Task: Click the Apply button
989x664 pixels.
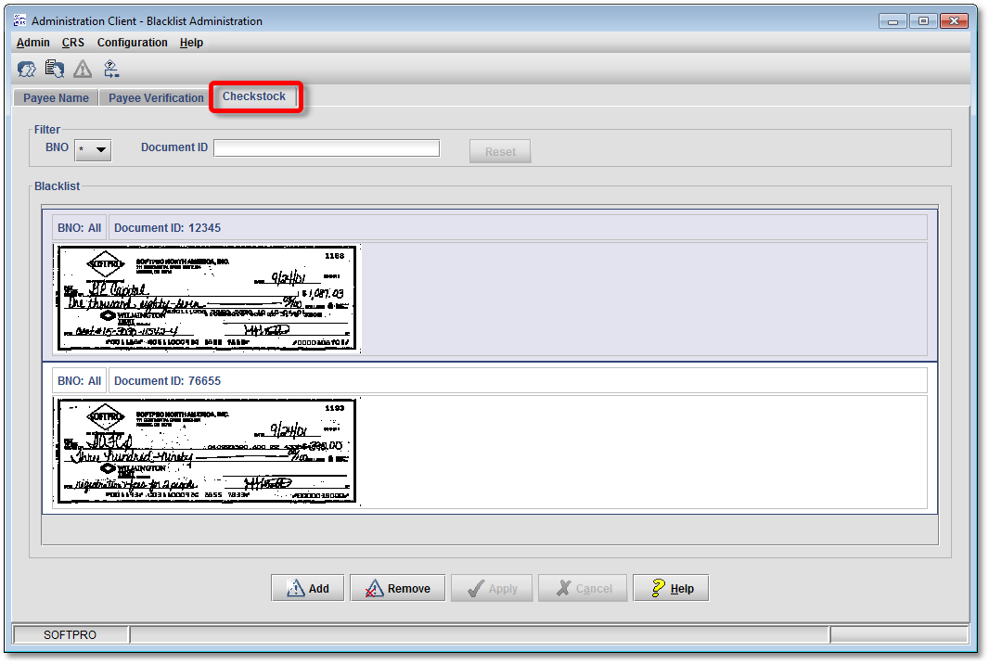Action: coord(492,588)
